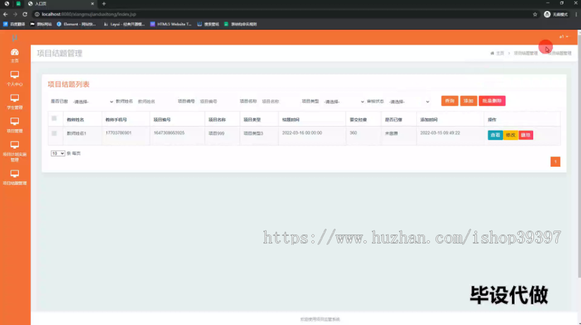Open a new browser tab
Image resolution: width=581 pixels, height=325 pixels.
coord(104,4)
